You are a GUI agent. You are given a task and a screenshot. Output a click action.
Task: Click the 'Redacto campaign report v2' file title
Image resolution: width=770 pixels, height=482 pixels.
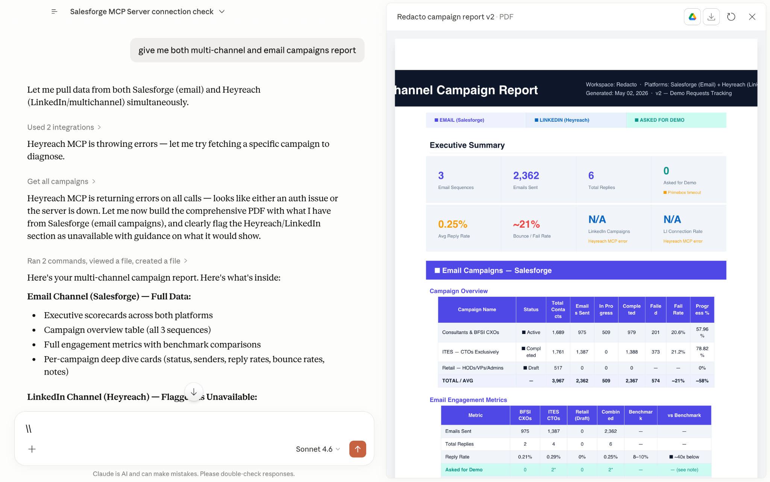click(x=446, y=17)
